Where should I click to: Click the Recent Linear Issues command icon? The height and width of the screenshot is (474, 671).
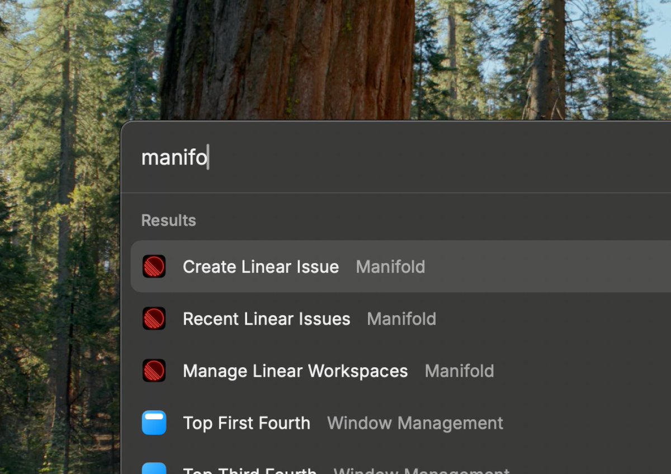pos(154,318)
